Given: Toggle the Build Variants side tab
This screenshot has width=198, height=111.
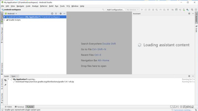Looking at the screenshot, I should (x=2, y=69).
